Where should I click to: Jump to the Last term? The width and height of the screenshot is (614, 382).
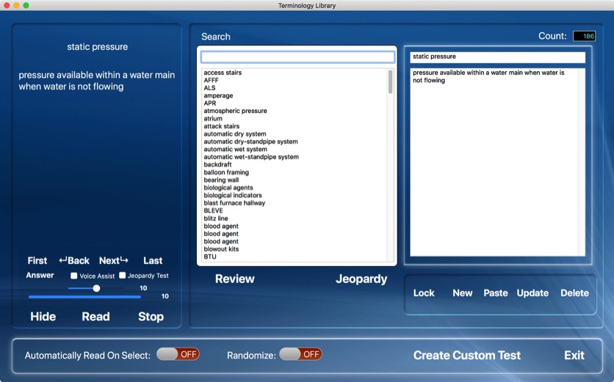point(153,260)
